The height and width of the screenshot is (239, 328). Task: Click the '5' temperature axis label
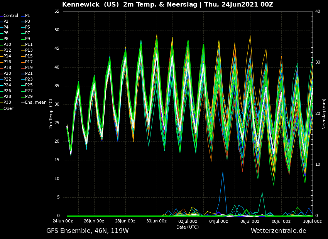(58, 197)
